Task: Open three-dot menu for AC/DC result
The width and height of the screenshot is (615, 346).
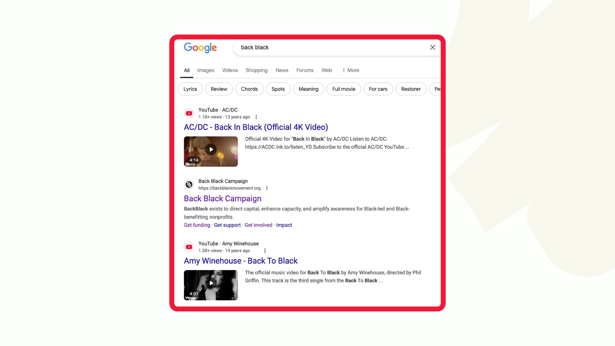Action: pos(256,117)
